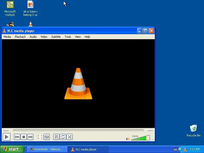Skip to the previous media track

click(17, 137)
